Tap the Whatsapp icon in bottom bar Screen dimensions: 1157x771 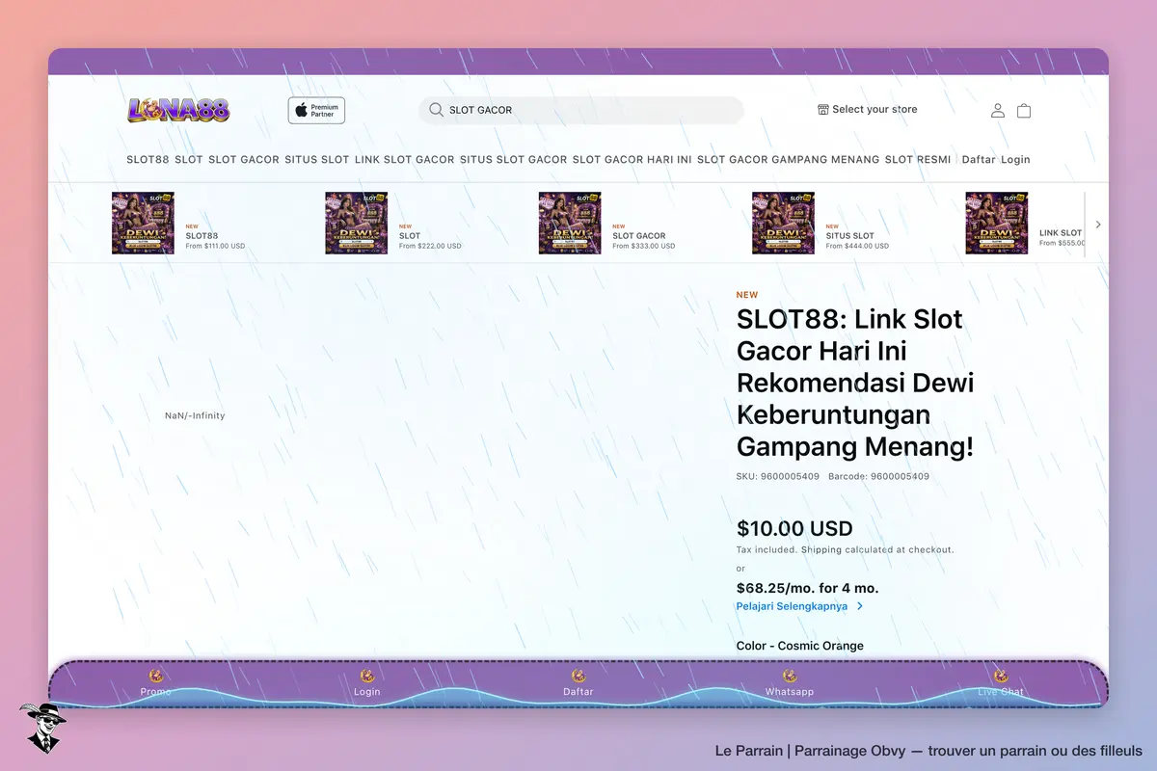[x=790, y=676]
